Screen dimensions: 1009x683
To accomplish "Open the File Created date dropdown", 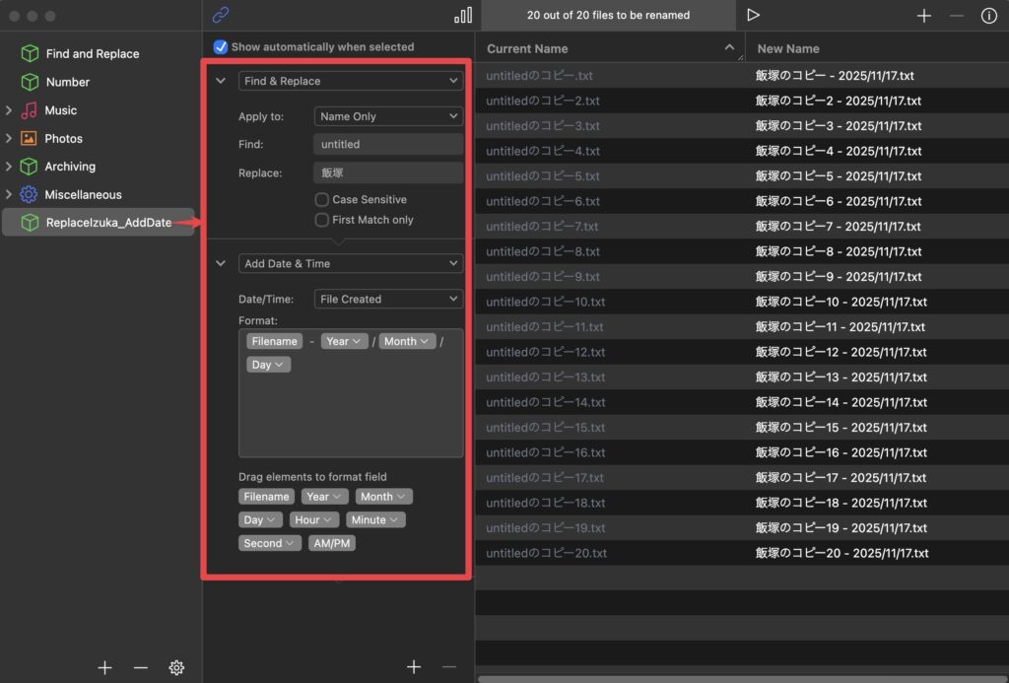I will tap(388, 299).
